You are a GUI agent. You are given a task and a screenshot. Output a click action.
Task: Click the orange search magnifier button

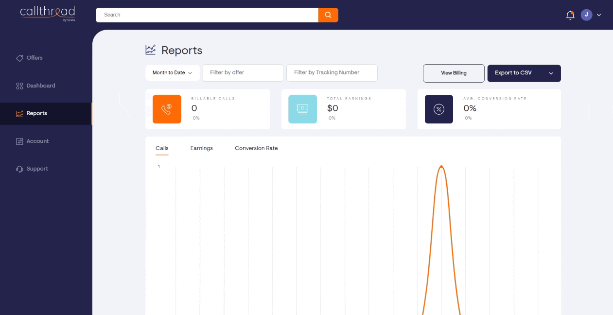coord(328,15)
